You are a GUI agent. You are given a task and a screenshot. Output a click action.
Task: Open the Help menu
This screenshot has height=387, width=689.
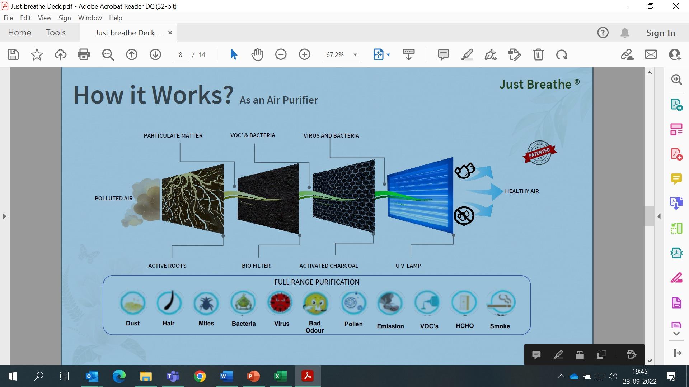point(116,18)
